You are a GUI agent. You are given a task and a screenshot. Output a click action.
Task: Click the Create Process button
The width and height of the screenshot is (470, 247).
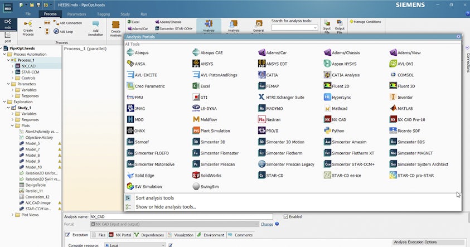28,28
